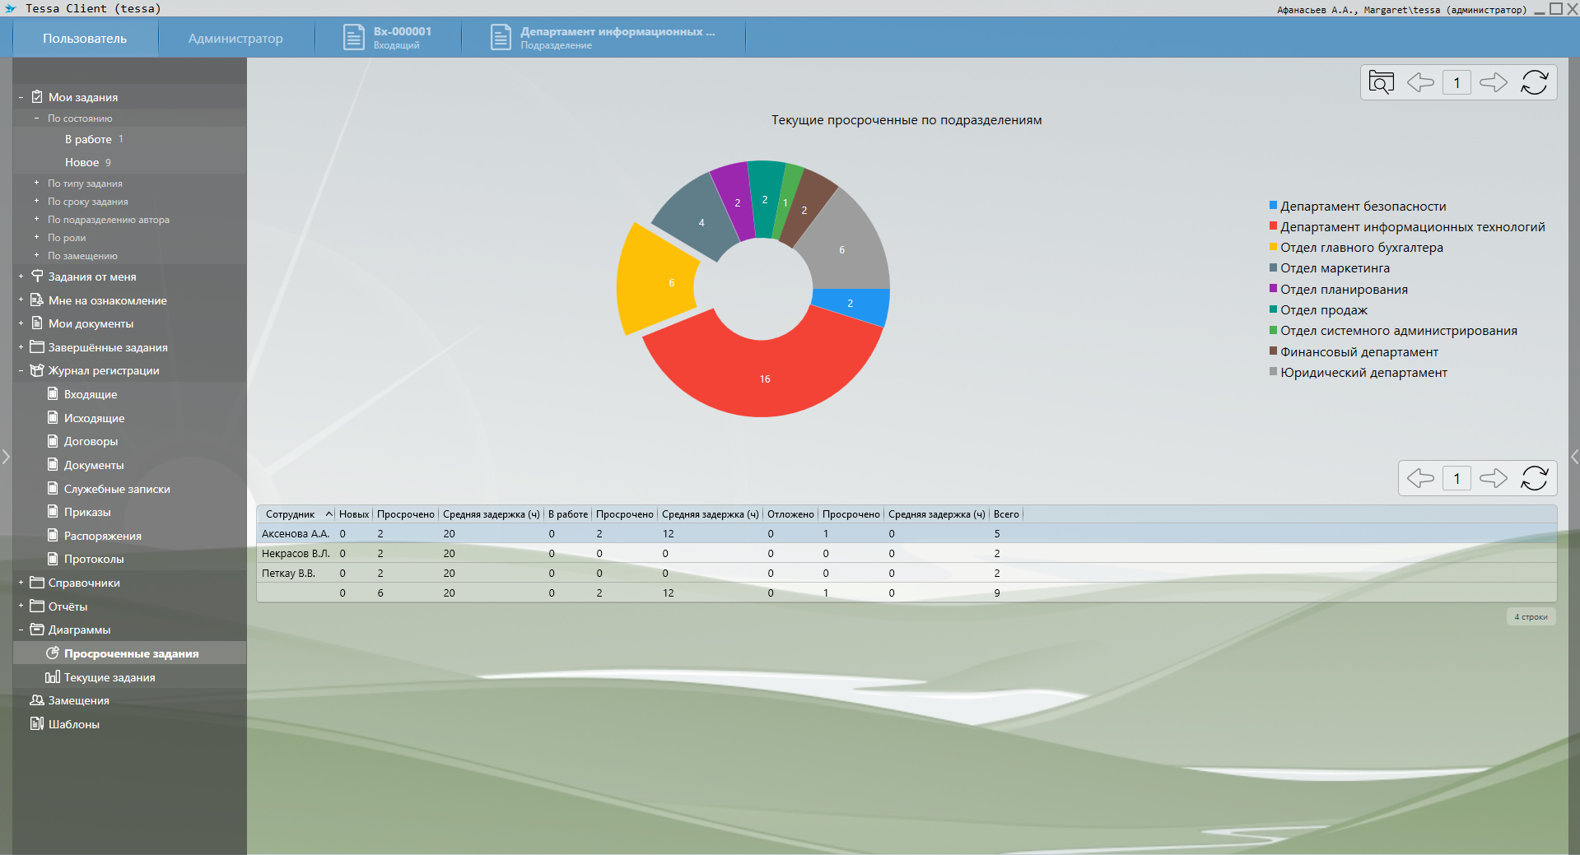Open Шаблоны templates item
This screenshot has width=1580, height=855.
pos(73,724)
